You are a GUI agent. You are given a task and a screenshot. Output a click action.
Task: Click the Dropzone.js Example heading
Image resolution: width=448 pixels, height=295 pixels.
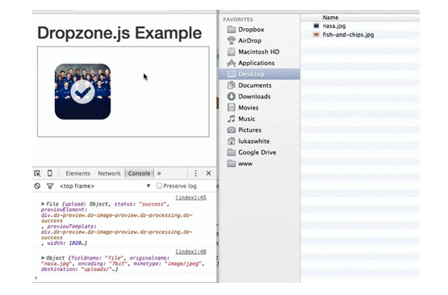[119, 33]
